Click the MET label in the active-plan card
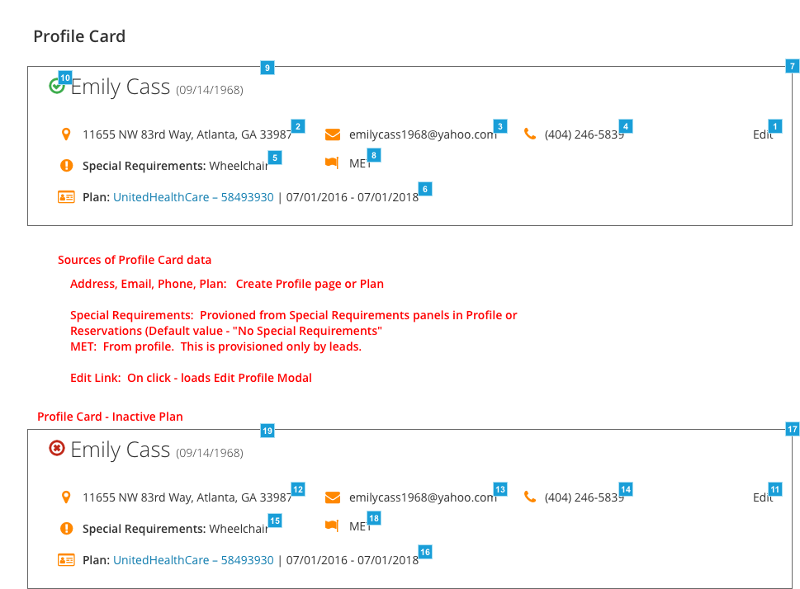800x589 pixels. pyautogui.click(x=360, y=163)
